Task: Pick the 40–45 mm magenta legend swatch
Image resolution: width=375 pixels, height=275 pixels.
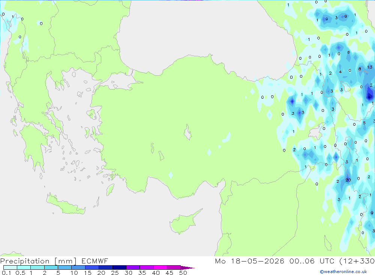Action: tap(160, 267)
